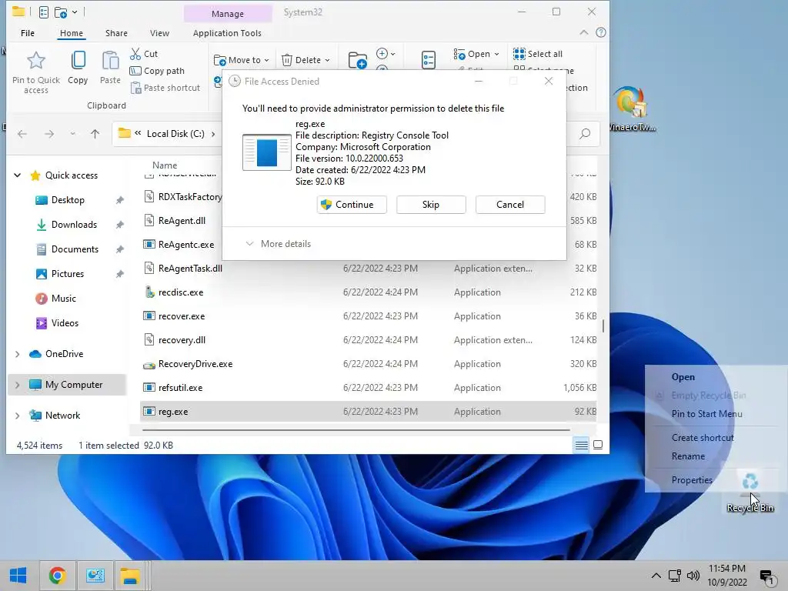Expand More details in dialog
The height and width of the screenshot is (591, 788).
279,244
